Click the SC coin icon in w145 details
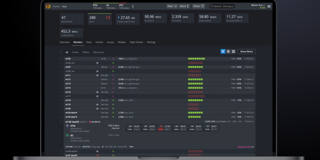The height and width of the screenshot is (160, 320). 67,135
